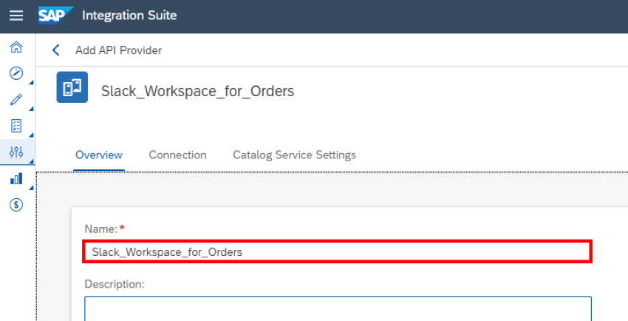Open the Discover compass icon
The image size is (628, 321).
(16, 73)
